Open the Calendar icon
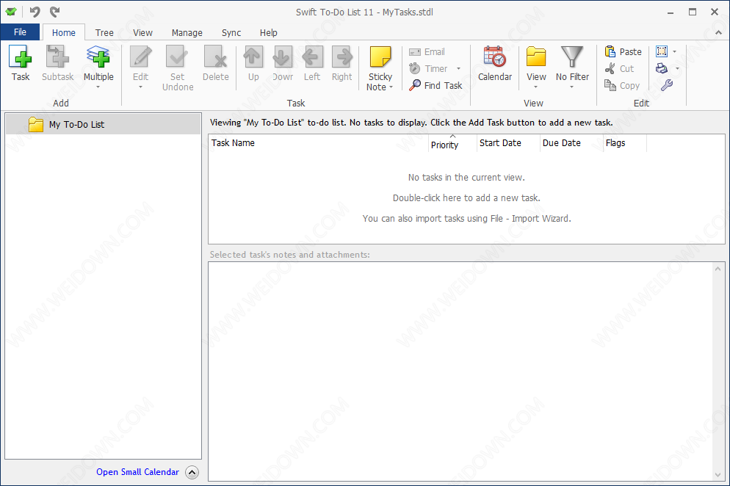 click(x=495, y=57)
